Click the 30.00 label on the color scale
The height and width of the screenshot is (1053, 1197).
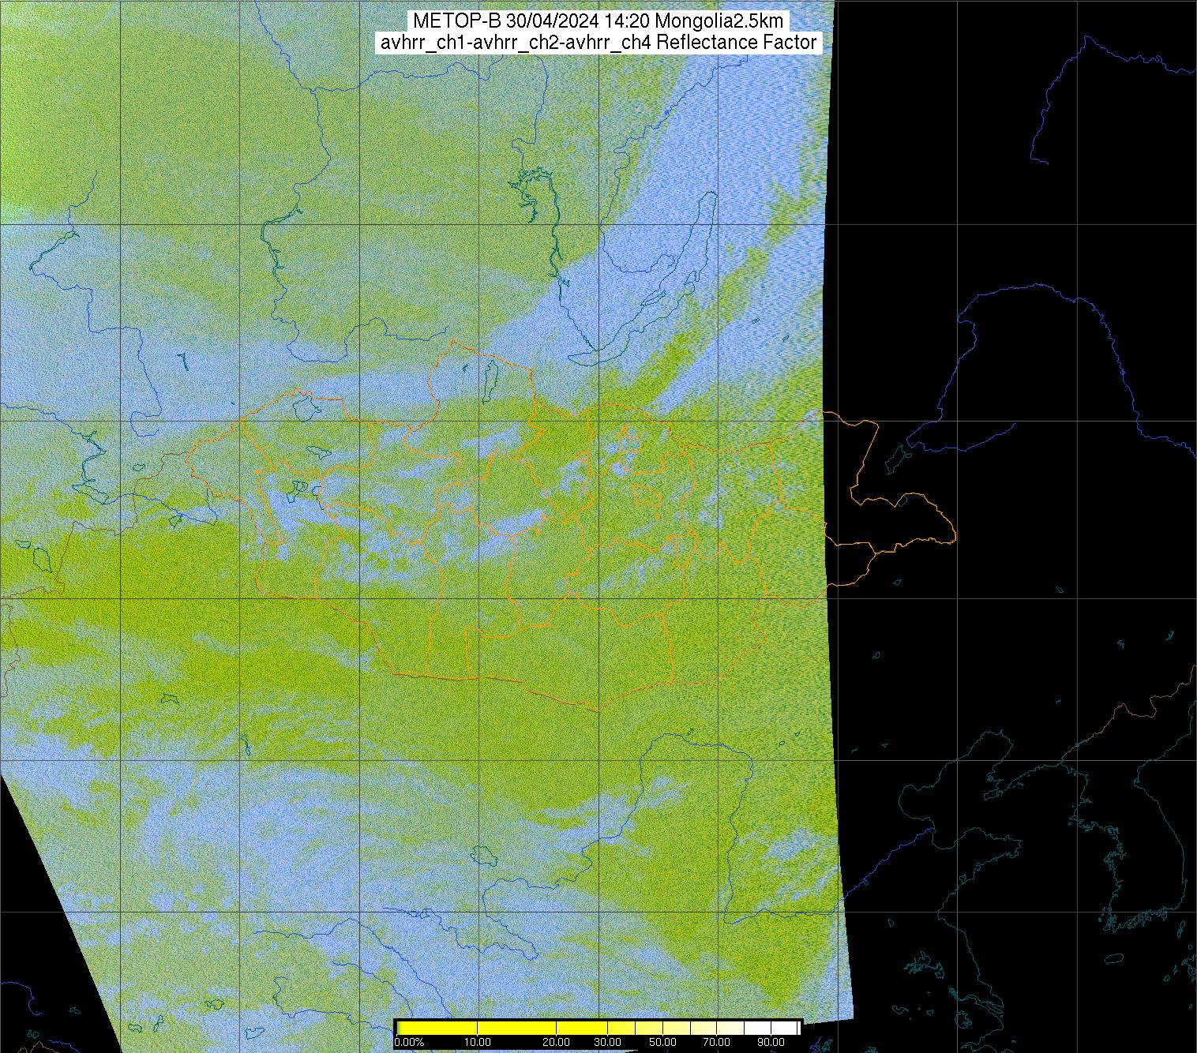[607, 1043]
